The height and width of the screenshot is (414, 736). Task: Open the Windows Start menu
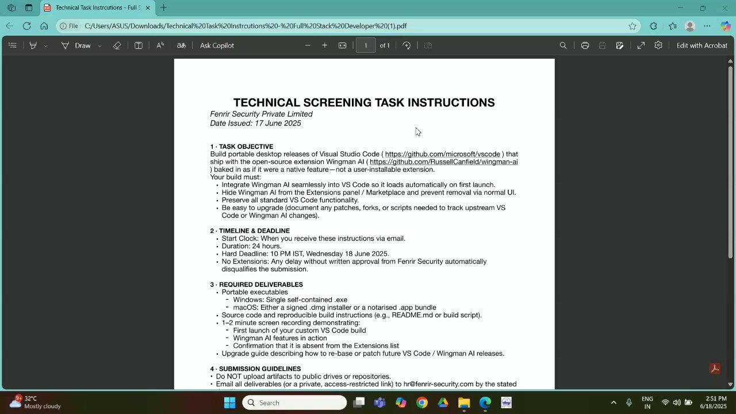229,402
